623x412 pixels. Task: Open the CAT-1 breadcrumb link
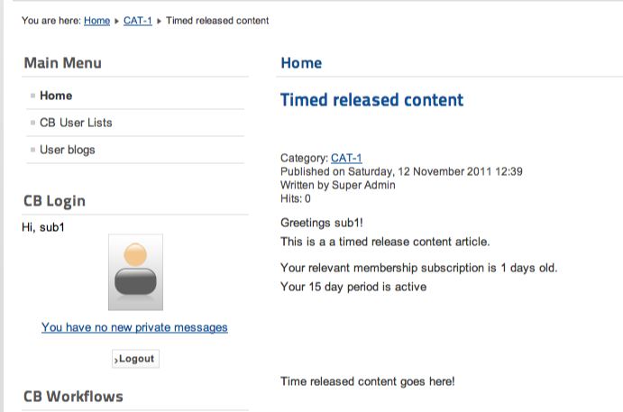click(x=138, y=21)
